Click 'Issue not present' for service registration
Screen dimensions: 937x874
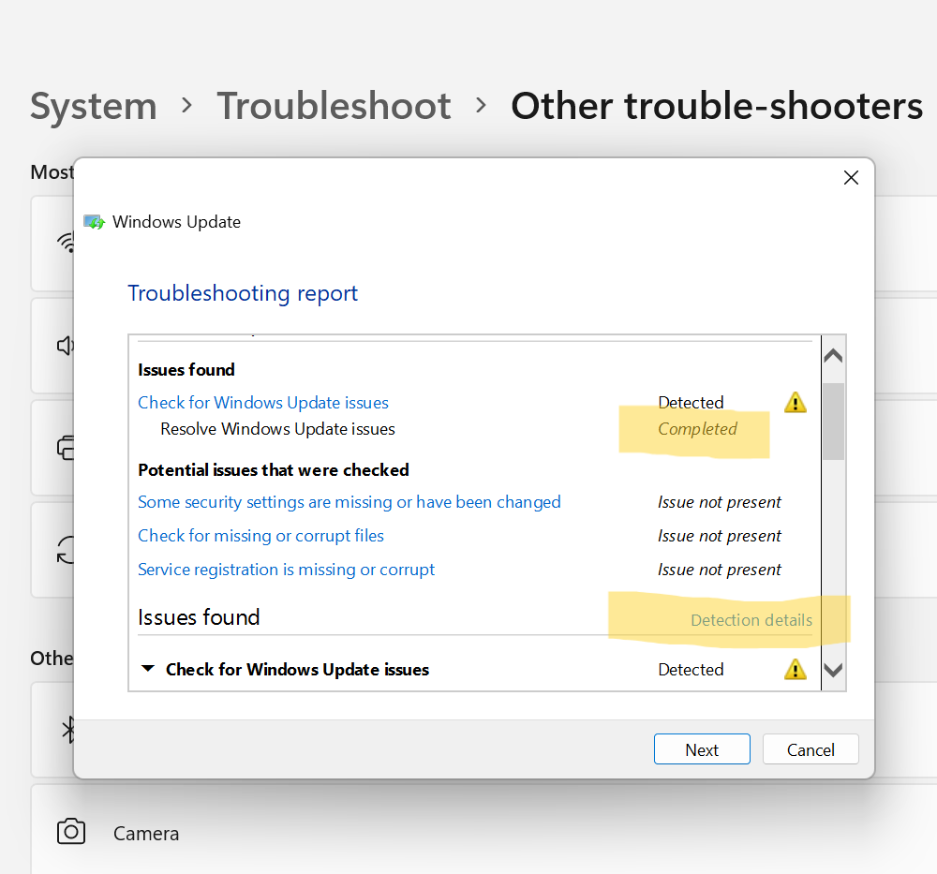720,570
